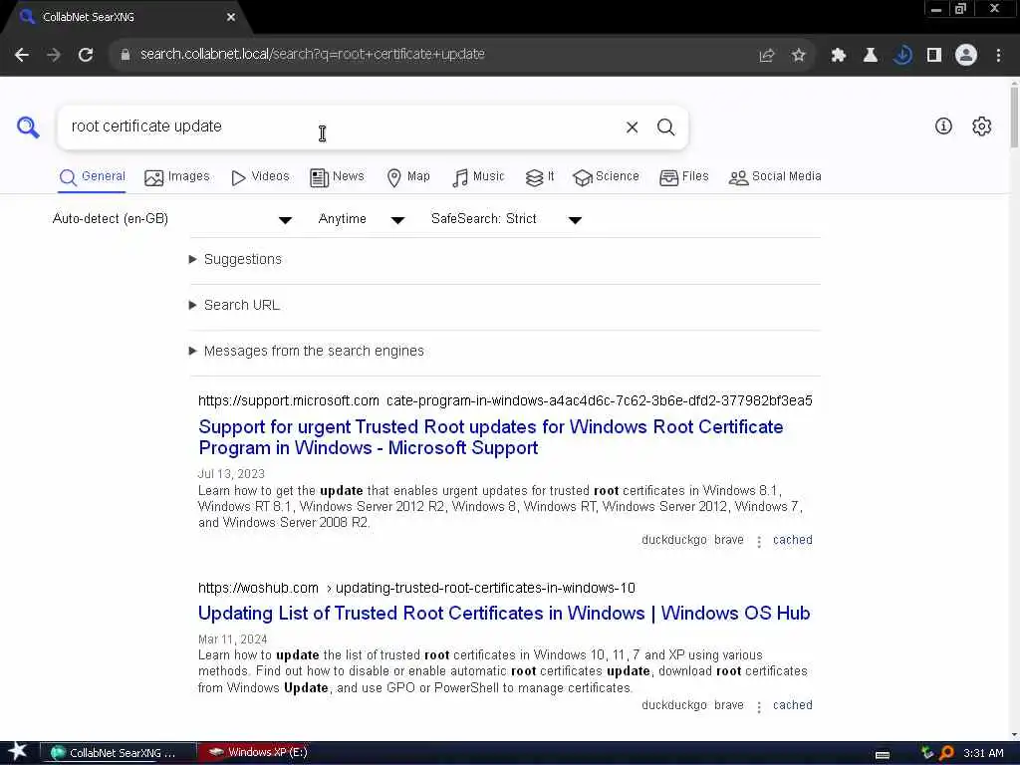Click the orange search tray icon
The width and height of the screenshot is (1020, 765).
tap(946, 753)
